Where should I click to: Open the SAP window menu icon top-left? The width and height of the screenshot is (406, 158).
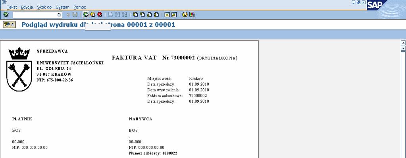[4, 2]
